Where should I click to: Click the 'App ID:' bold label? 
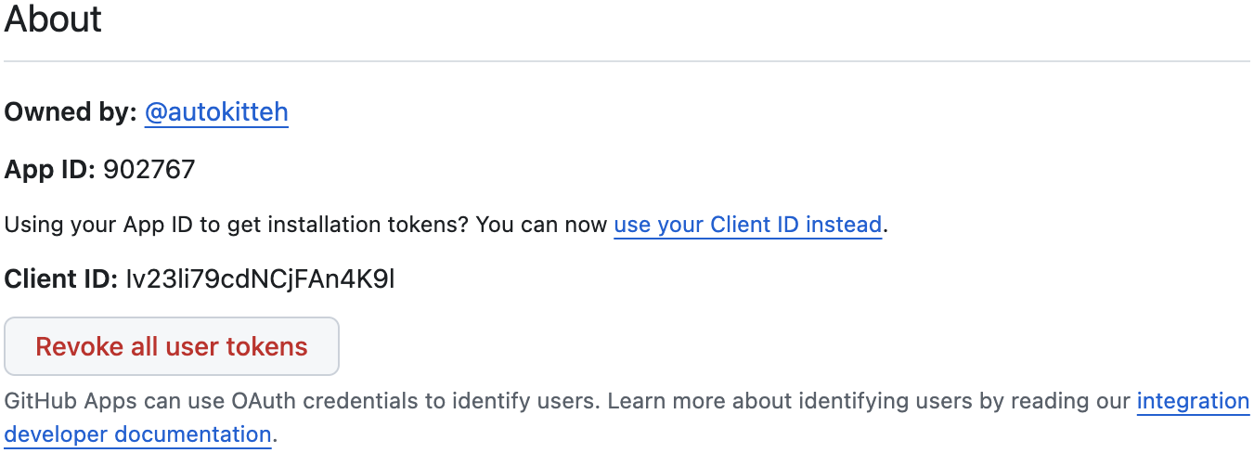pyautogui.click(x=50, y=169)
